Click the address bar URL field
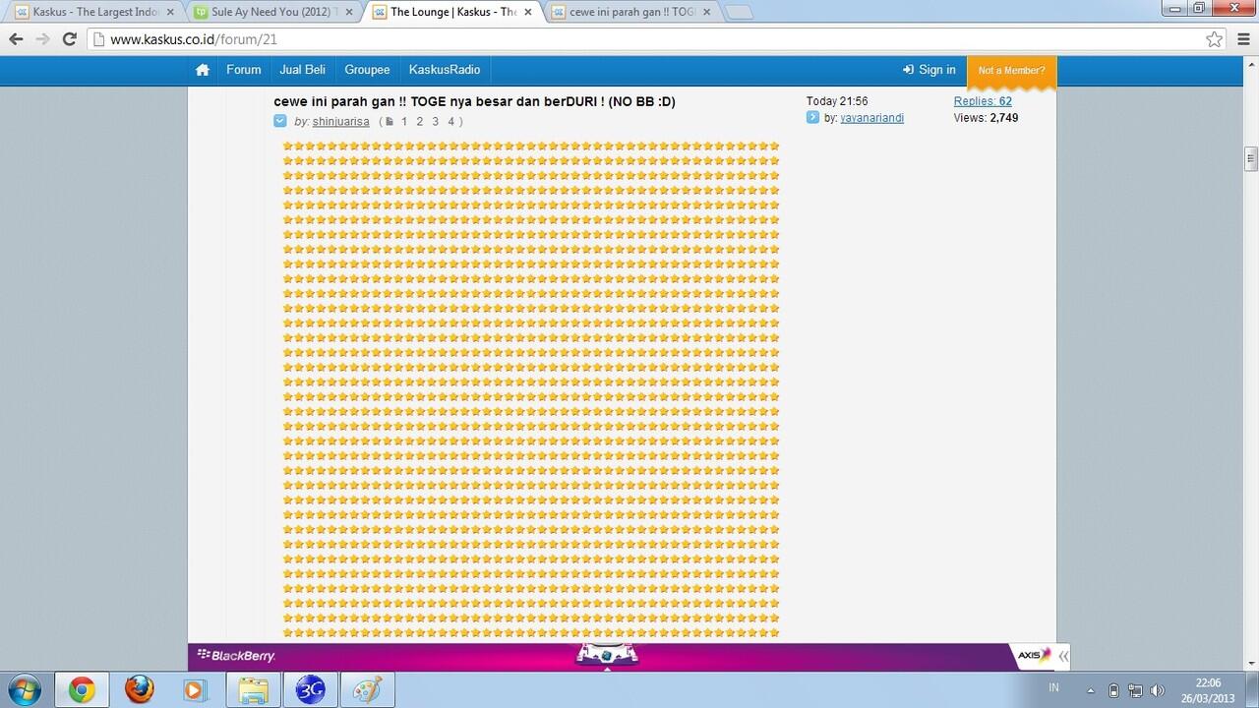This screenshot has width=1259, height=708. (649, 39)
